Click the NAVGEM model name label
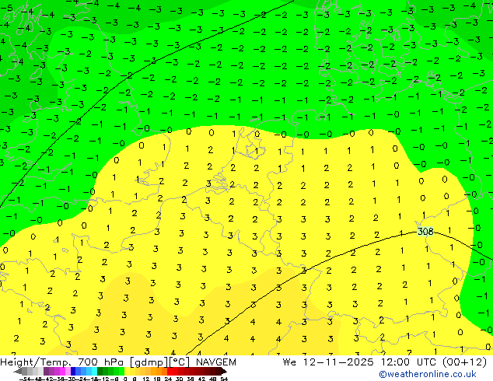This screenshot has height=381, width=493. (215, 362)
